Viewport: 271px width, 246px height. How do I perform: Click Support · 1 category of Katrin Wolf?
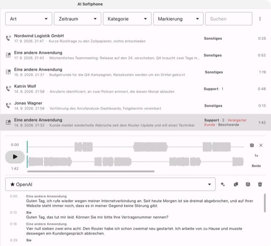tap(213, 89)
